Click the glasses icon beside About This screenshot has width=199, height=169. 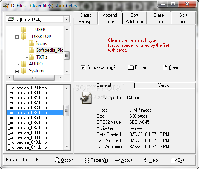click(x=118, y=161)
